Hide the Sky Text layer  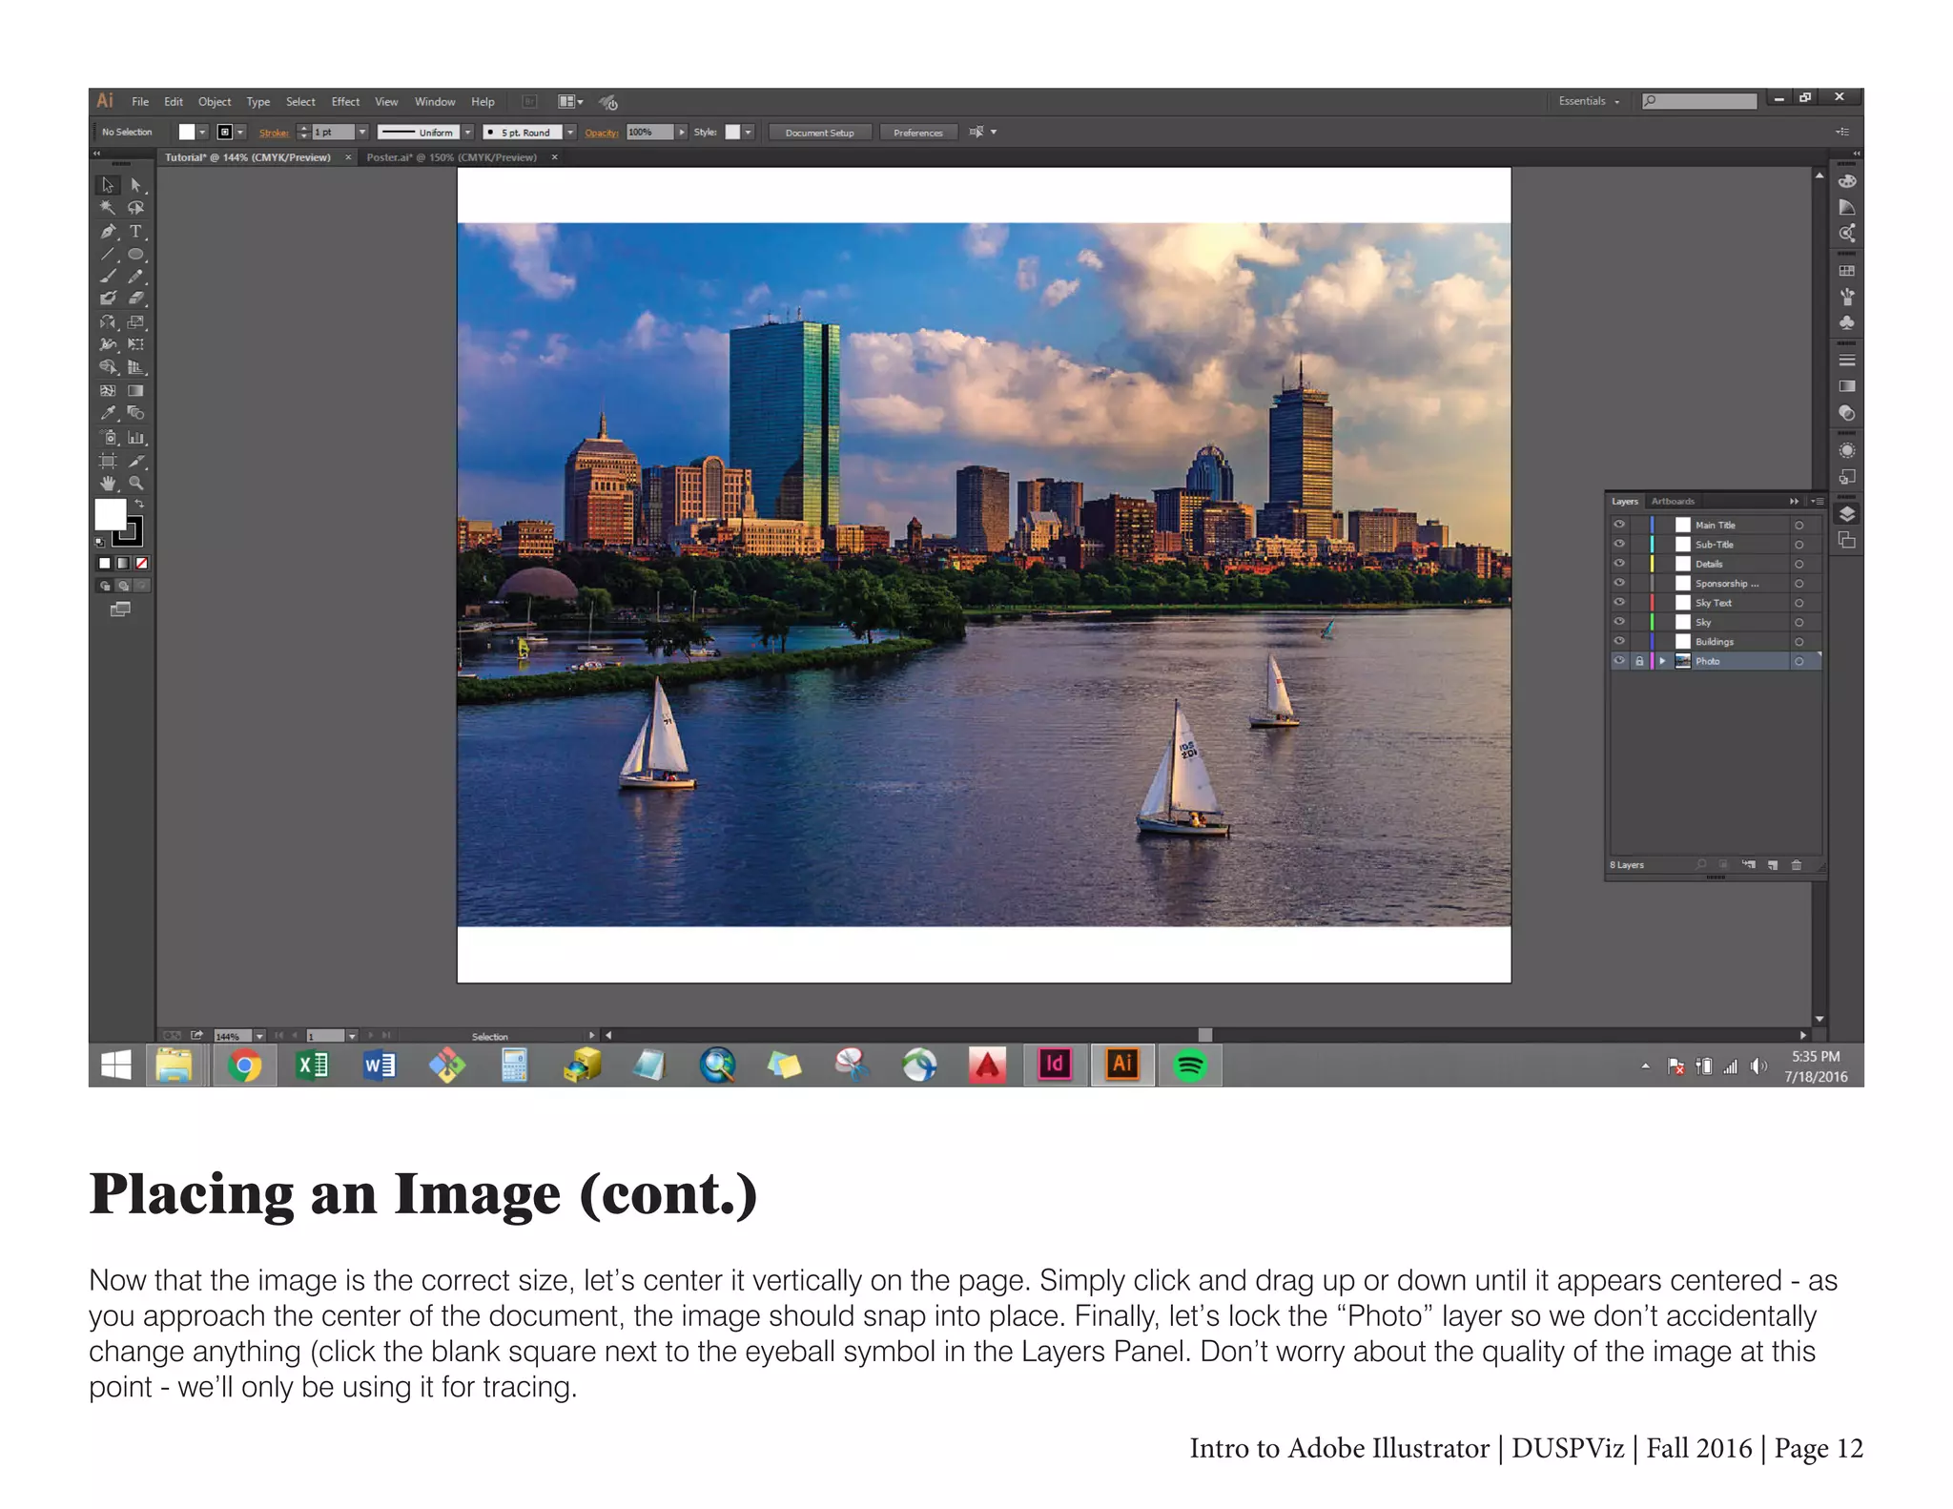click(1619, 602)
